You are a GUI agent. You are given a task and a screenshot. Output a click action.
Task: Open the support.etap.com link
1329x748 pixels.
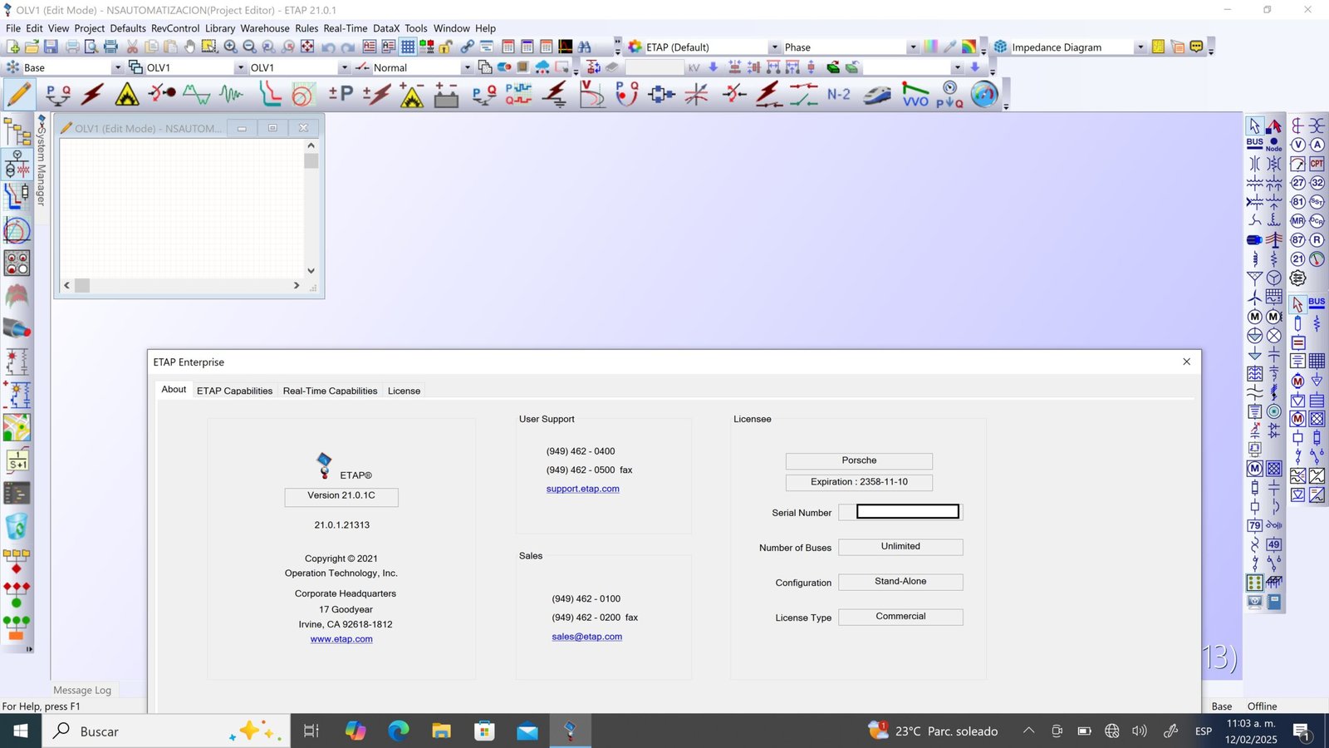[x=582, y=489]
